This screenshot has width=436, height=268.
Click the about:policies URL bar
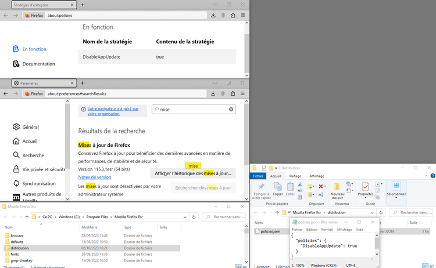tap(115, 15)
